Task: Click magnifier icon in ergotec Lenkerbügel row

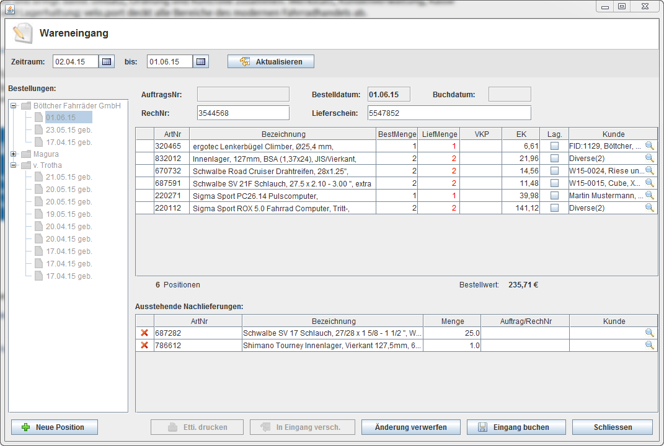Action: click(x=649, y=146)
